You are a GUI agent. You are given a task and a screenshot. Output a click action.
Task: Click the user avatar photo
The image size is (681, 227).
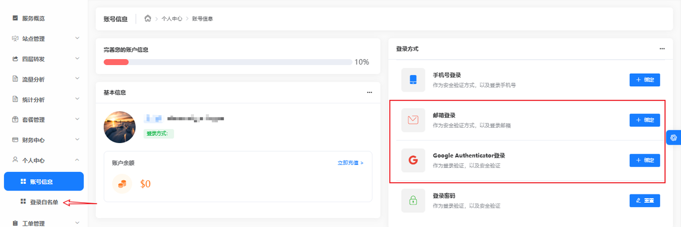119,127
